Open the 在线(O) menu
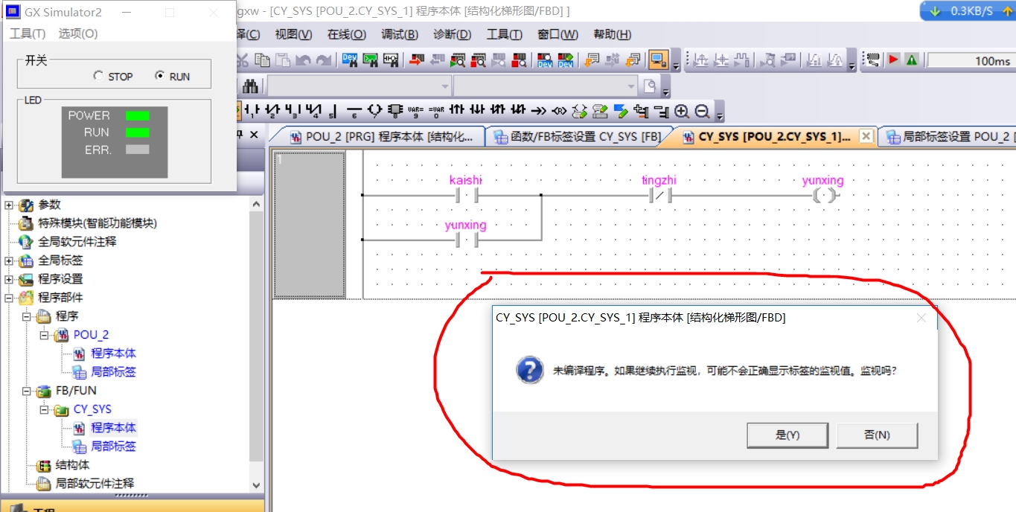The height and width of the screenshot is (512, 1016). pos(346,34)
